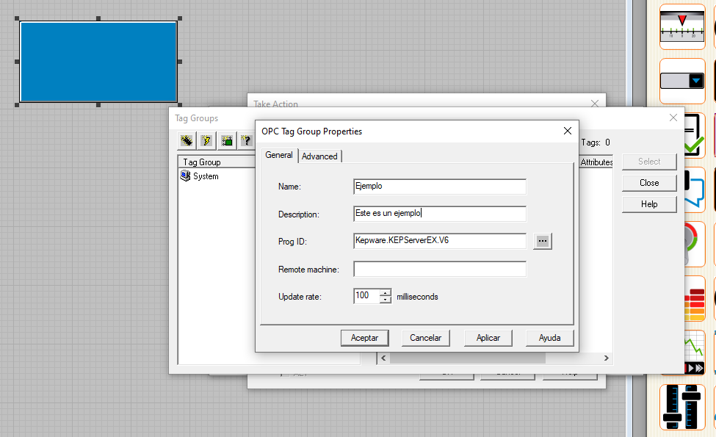Click the Remote machine input field
The image size is (716, 437).
point(439,270)
